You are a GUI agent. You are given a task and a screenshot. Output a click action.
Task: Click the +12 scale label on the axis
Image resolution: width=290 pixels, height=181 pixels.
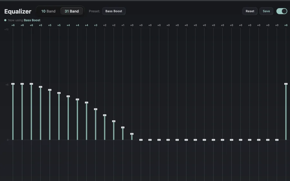(x=6, y=29)
